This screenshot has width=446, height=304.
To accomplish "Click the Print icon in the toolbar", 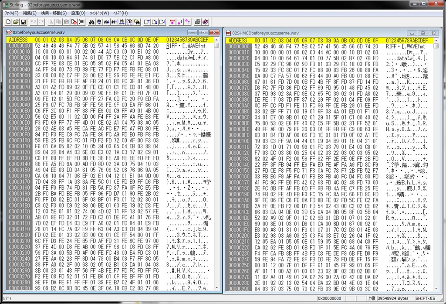I will (197, 21).
